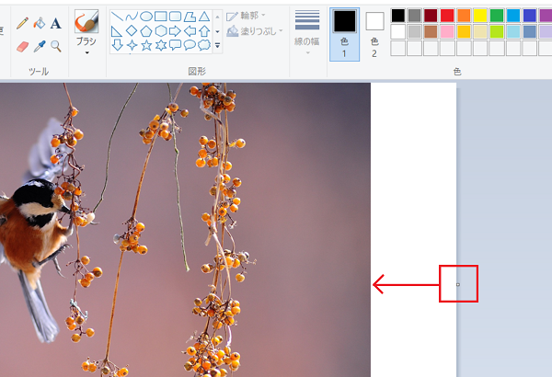Choose the Five-point star shape
The width and height of the screenshot is (552, 377).
pyautogui.click(x=146, y=45)
